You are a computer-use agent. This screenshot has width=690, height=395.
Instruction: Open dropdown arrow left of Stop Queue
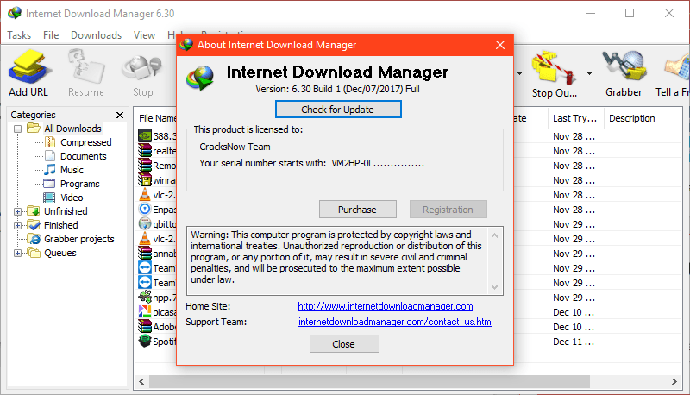(x=520, y=73)
